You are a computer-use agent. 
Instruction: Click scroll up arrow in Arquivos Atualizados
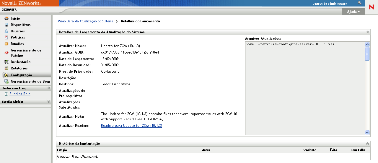click(367, 44)
